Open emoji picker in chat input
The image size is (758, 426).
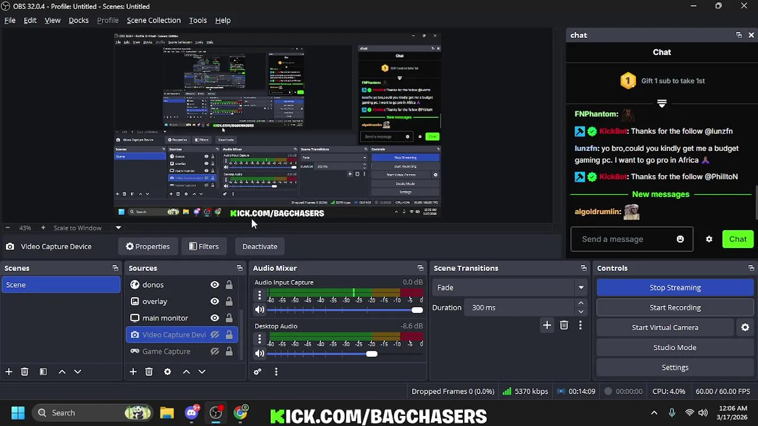(680, 239)
